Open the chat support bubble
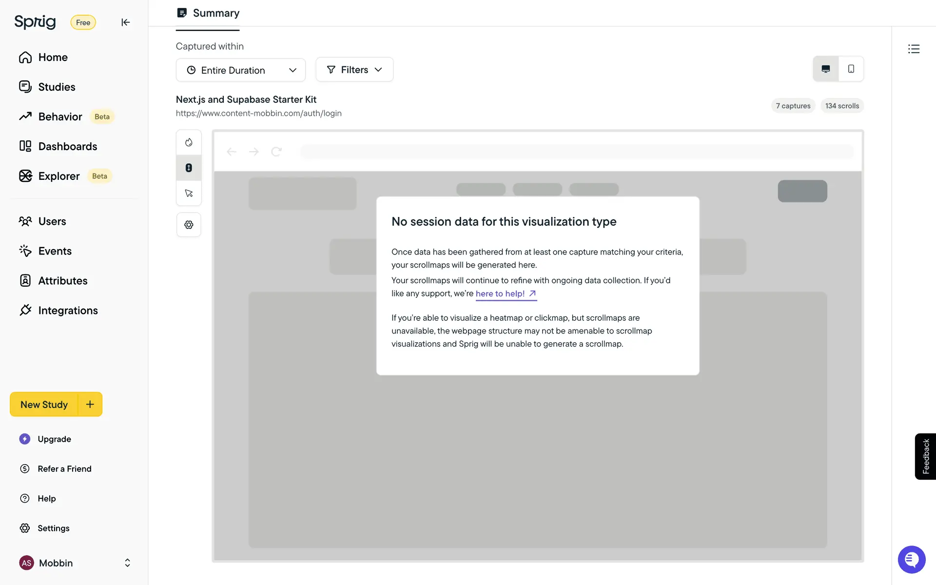 (x=911, y=559)
